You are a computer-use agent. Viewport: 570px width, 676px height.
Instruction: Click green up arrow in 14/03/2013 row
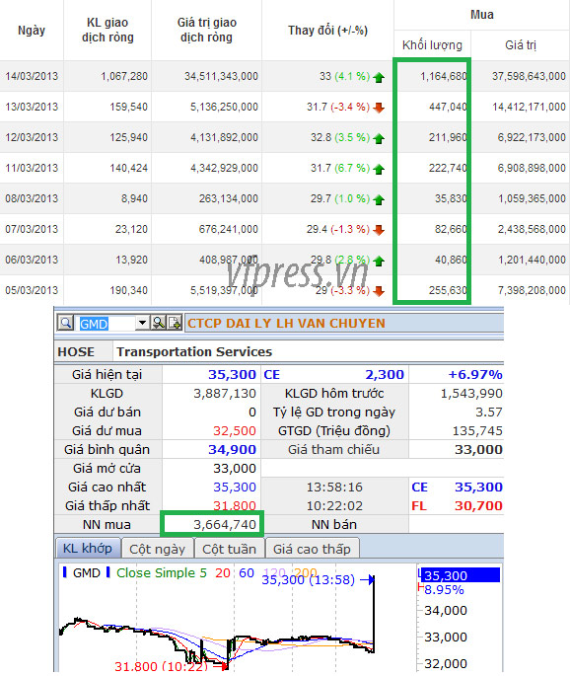tap(379, 78)
